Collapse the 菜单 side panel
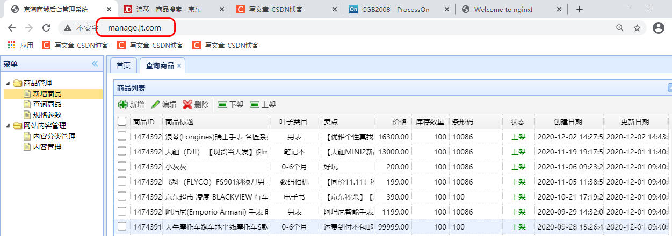Viewport: 672px width, 236px height. [x=95, y=64]
